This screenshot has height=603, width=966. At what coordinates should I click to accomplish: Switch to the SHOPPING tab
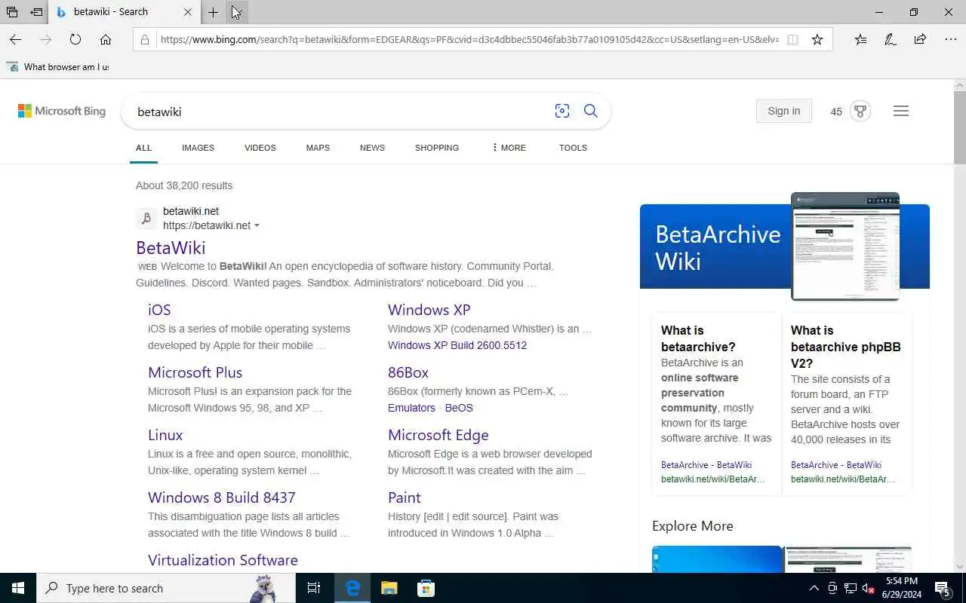tap(437, 148)
